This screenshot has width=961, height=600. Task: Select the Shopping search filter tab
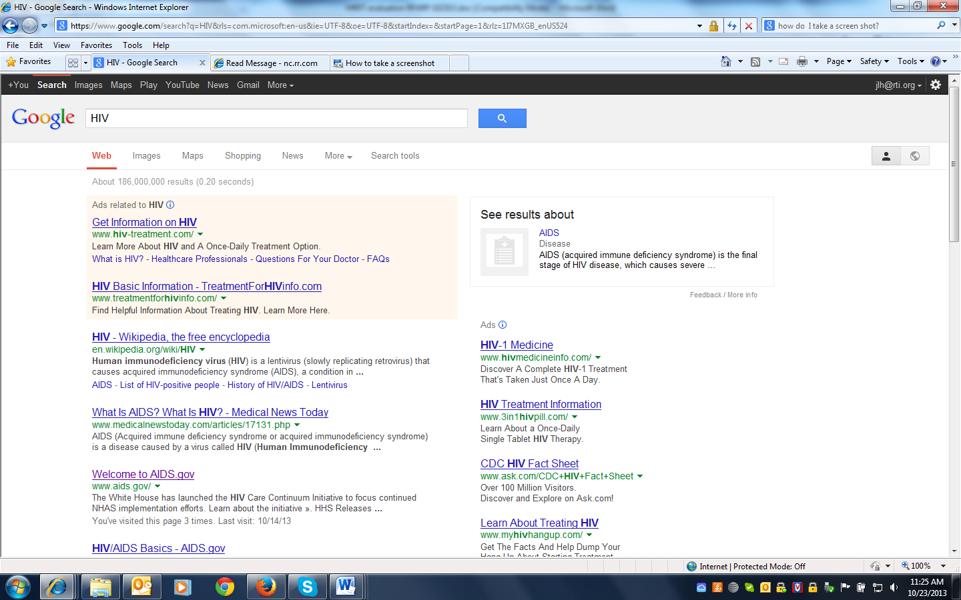click(243, 156)
